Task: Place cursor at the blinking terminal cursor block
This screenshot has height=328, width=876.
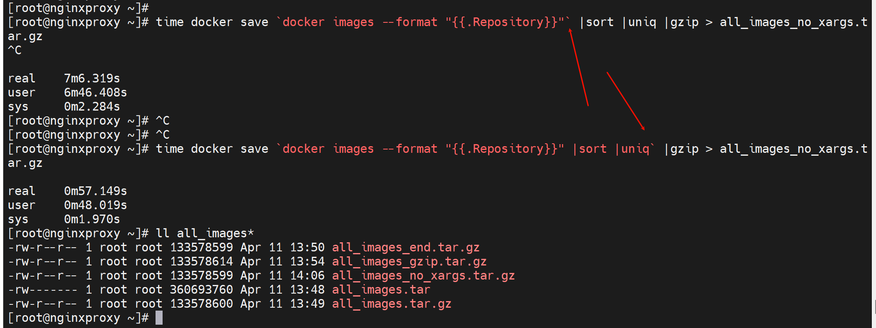Action: 159,318
